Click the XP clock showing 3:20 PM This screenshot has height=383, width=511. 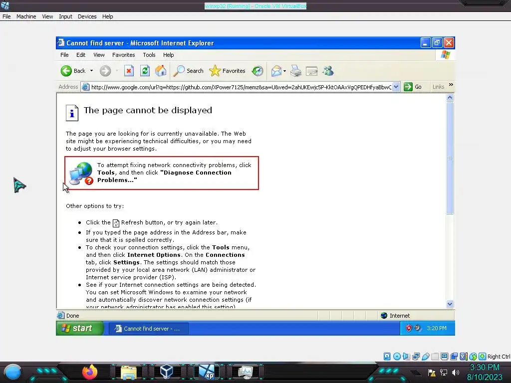(x=437, y=328)
